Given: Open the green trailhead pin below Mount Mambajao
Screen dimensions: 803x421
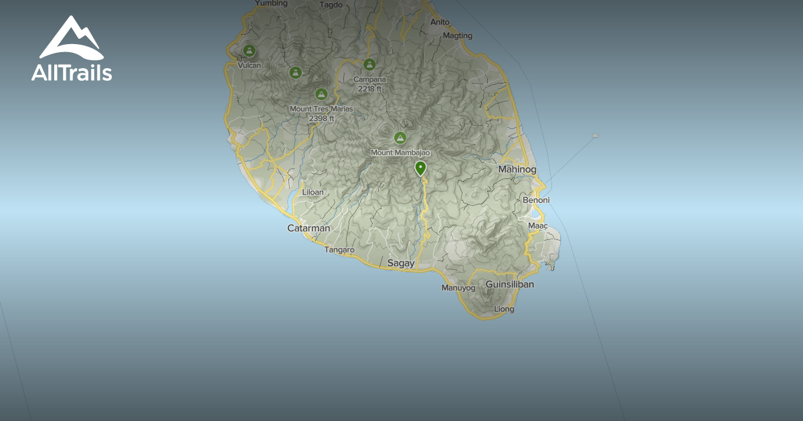Looking at the screenshot, I should (421, 169).
